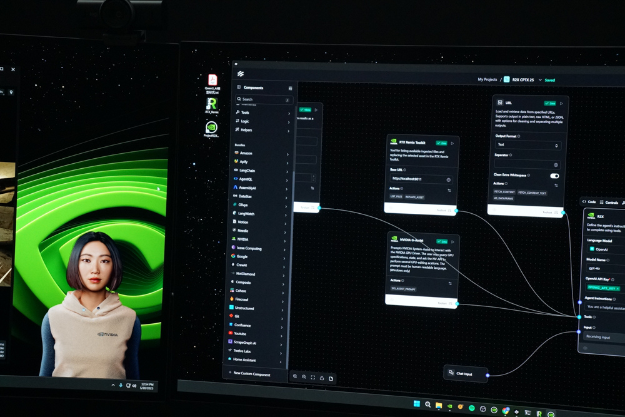Click the fit view canvas icon
This screenshot has height=417, width=625.
(x=313, y=378)
